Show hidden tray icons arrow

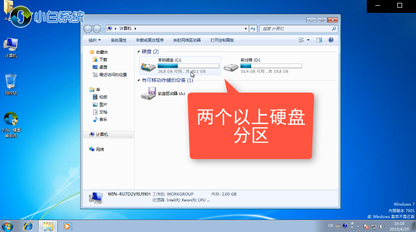coord(358,226)
